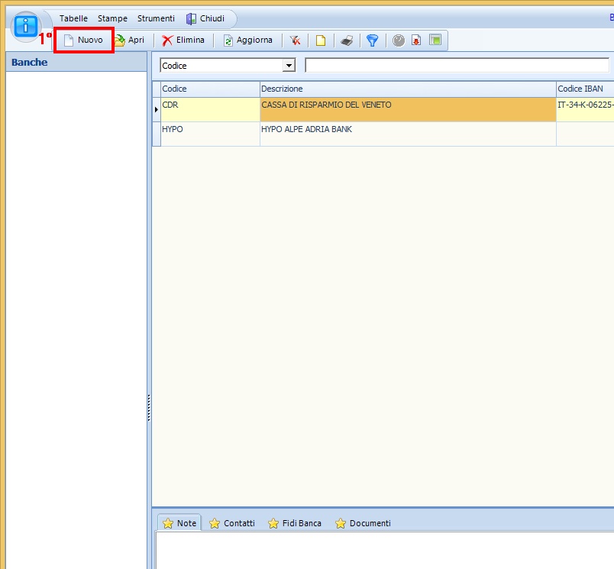The image size is (614, 569).
Task: Click Chiudi to close the window
Action: click(205, 18)
